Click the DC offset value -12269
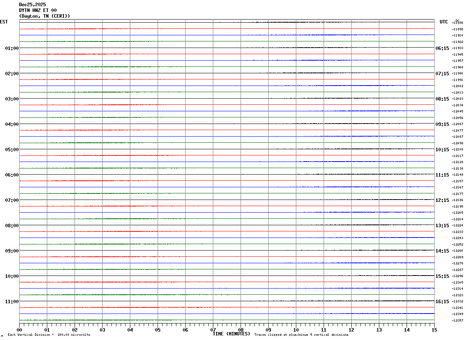The height and width of the screenshot is (340, 465). 457,257
